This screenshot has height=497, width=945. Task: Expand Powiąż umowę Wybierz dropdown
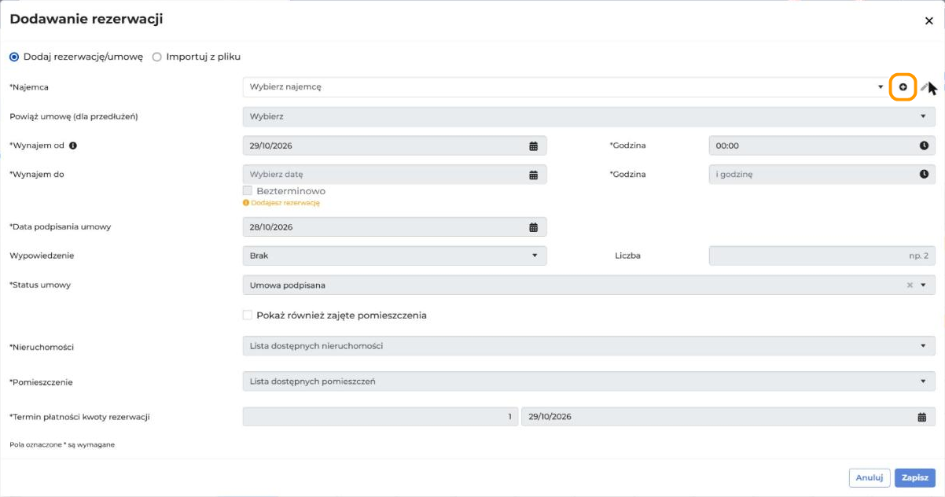tap(589, 116)
